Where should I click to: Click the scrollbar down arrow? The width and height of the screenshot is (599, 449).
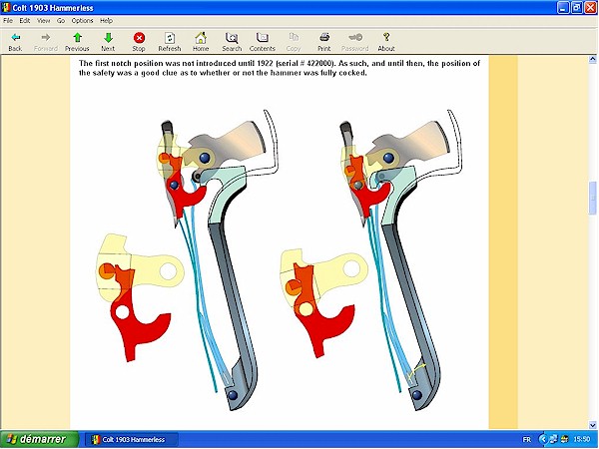click(592, 425)
